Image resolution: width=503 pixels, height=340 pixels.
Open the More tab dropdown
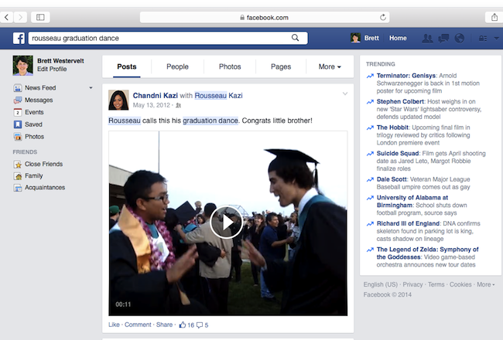pos(330,66)
